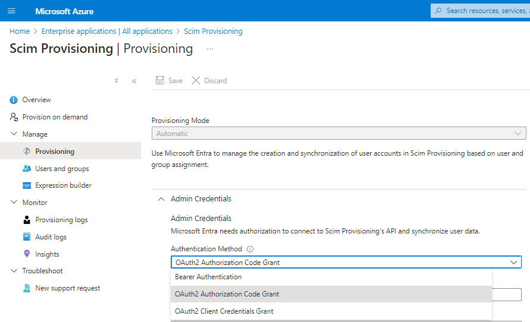Click the Discard button label
Viewport: 530px width, 322px height.
216,81
